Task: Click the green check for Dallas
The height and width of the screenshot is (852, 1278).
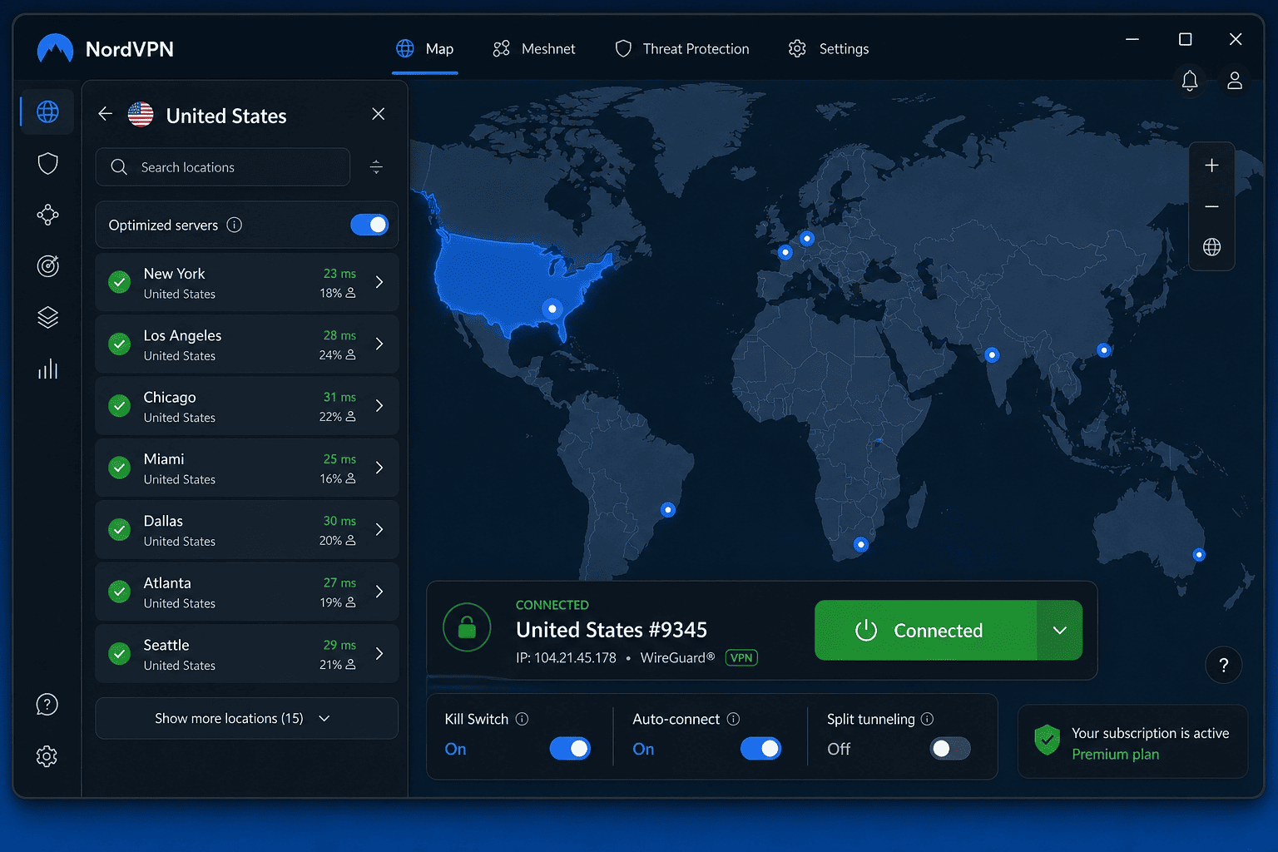Action: (120, 529)
